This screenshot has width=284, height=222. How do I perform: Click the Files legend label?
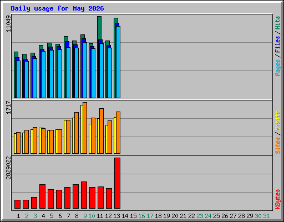(278, 44)
